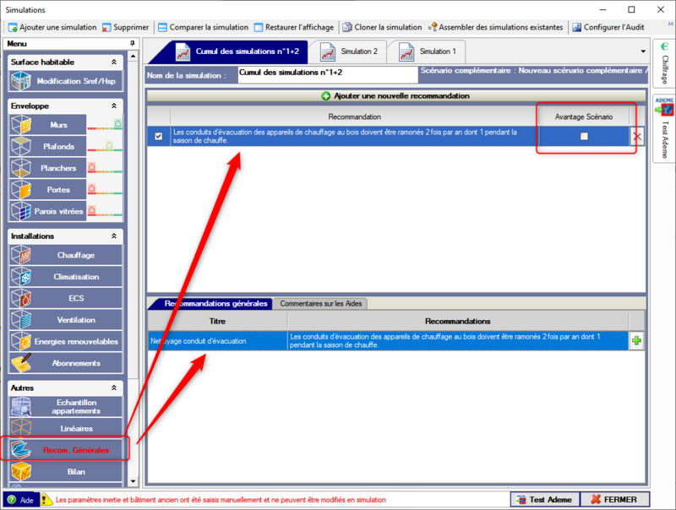676x510 pixels.
Task: Click the Nom de la simulation field
Action: point(326,73)
